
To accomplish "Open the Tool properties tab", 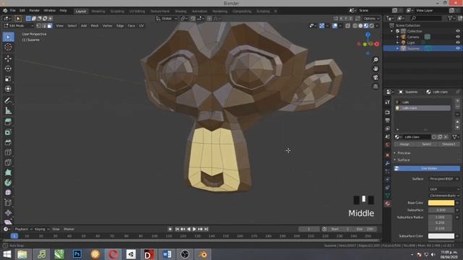I will [388, 102].
